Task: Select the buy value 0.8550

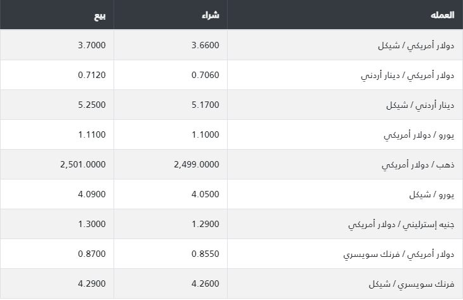Action: 205,254
